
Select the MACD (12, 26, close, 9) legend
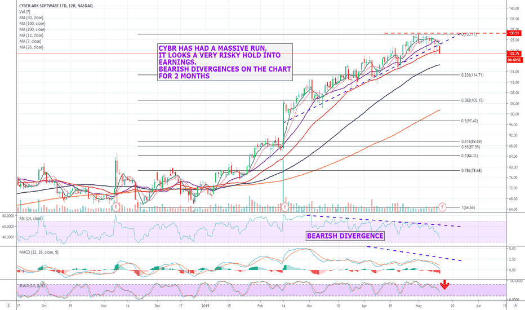click(39, 252)
